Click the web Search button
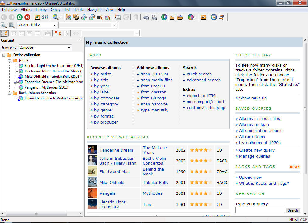Screen dimensions: 308x223 (x=293, y=210)
